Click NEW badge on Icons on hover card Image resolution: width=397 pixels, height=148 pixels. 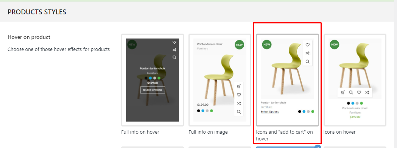point(335,45)
